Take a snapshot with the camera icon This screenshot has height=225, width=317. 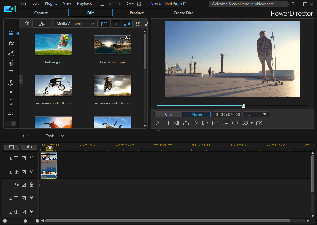pyautogui.click(x=215, y=123)
